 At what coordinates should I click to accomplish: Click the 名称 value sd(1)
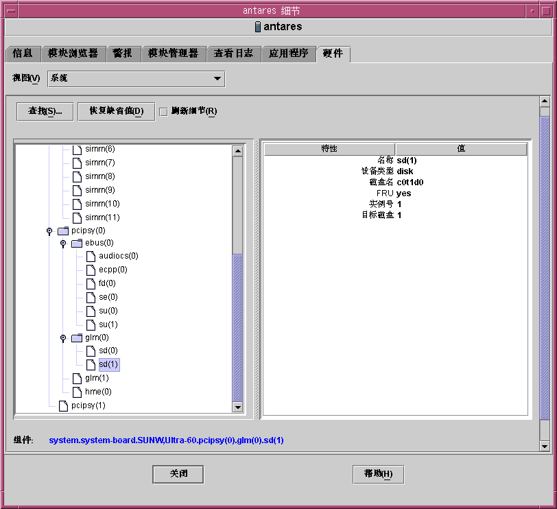pos(407,161)
